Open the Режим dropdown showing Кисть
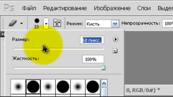173x97 pixels. (102, 24)
